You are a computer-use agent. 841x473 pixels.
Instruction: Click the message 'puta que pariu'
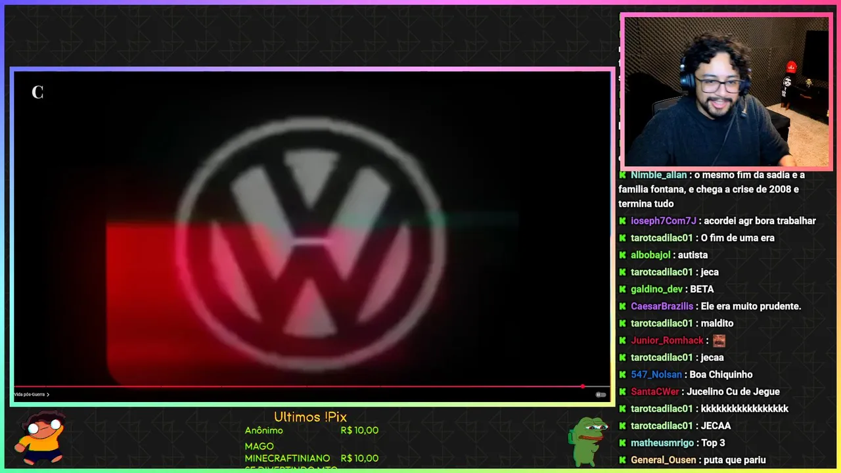point(735,460)
